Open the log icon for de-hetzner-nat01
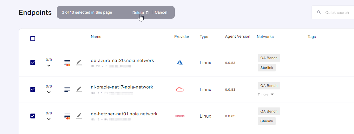Screen dimensions: 354x134 click(67, 116)
